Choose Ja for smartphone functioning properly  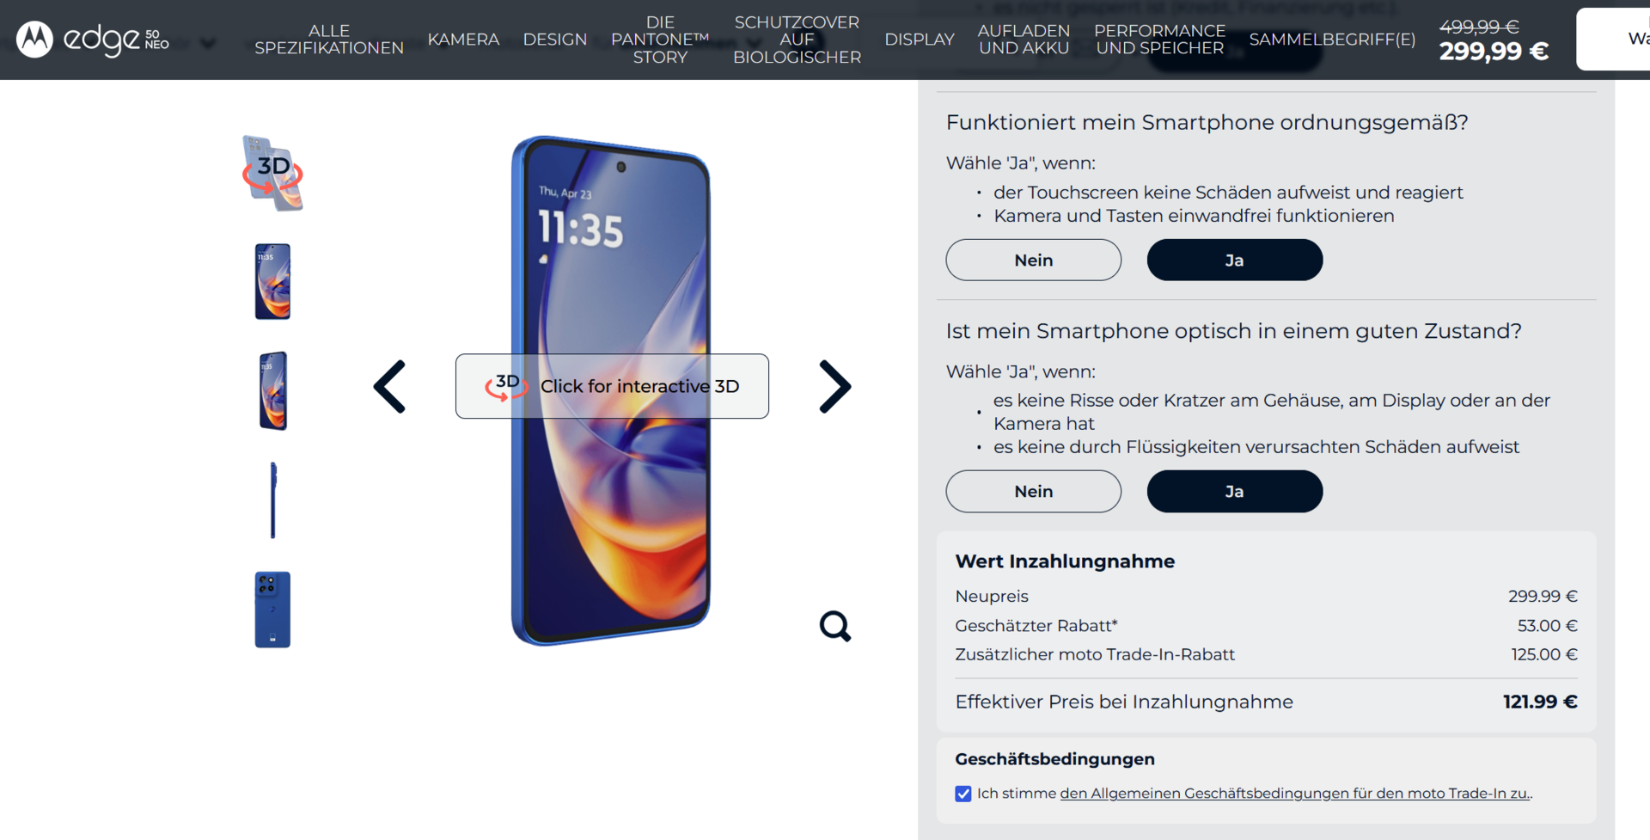tap(1234, 260)
